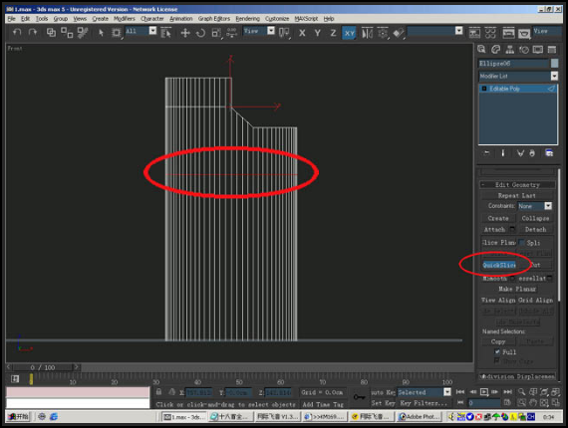Toggle selection lock icon in status bar
568x428 pixels.
(x=158, y=392)
